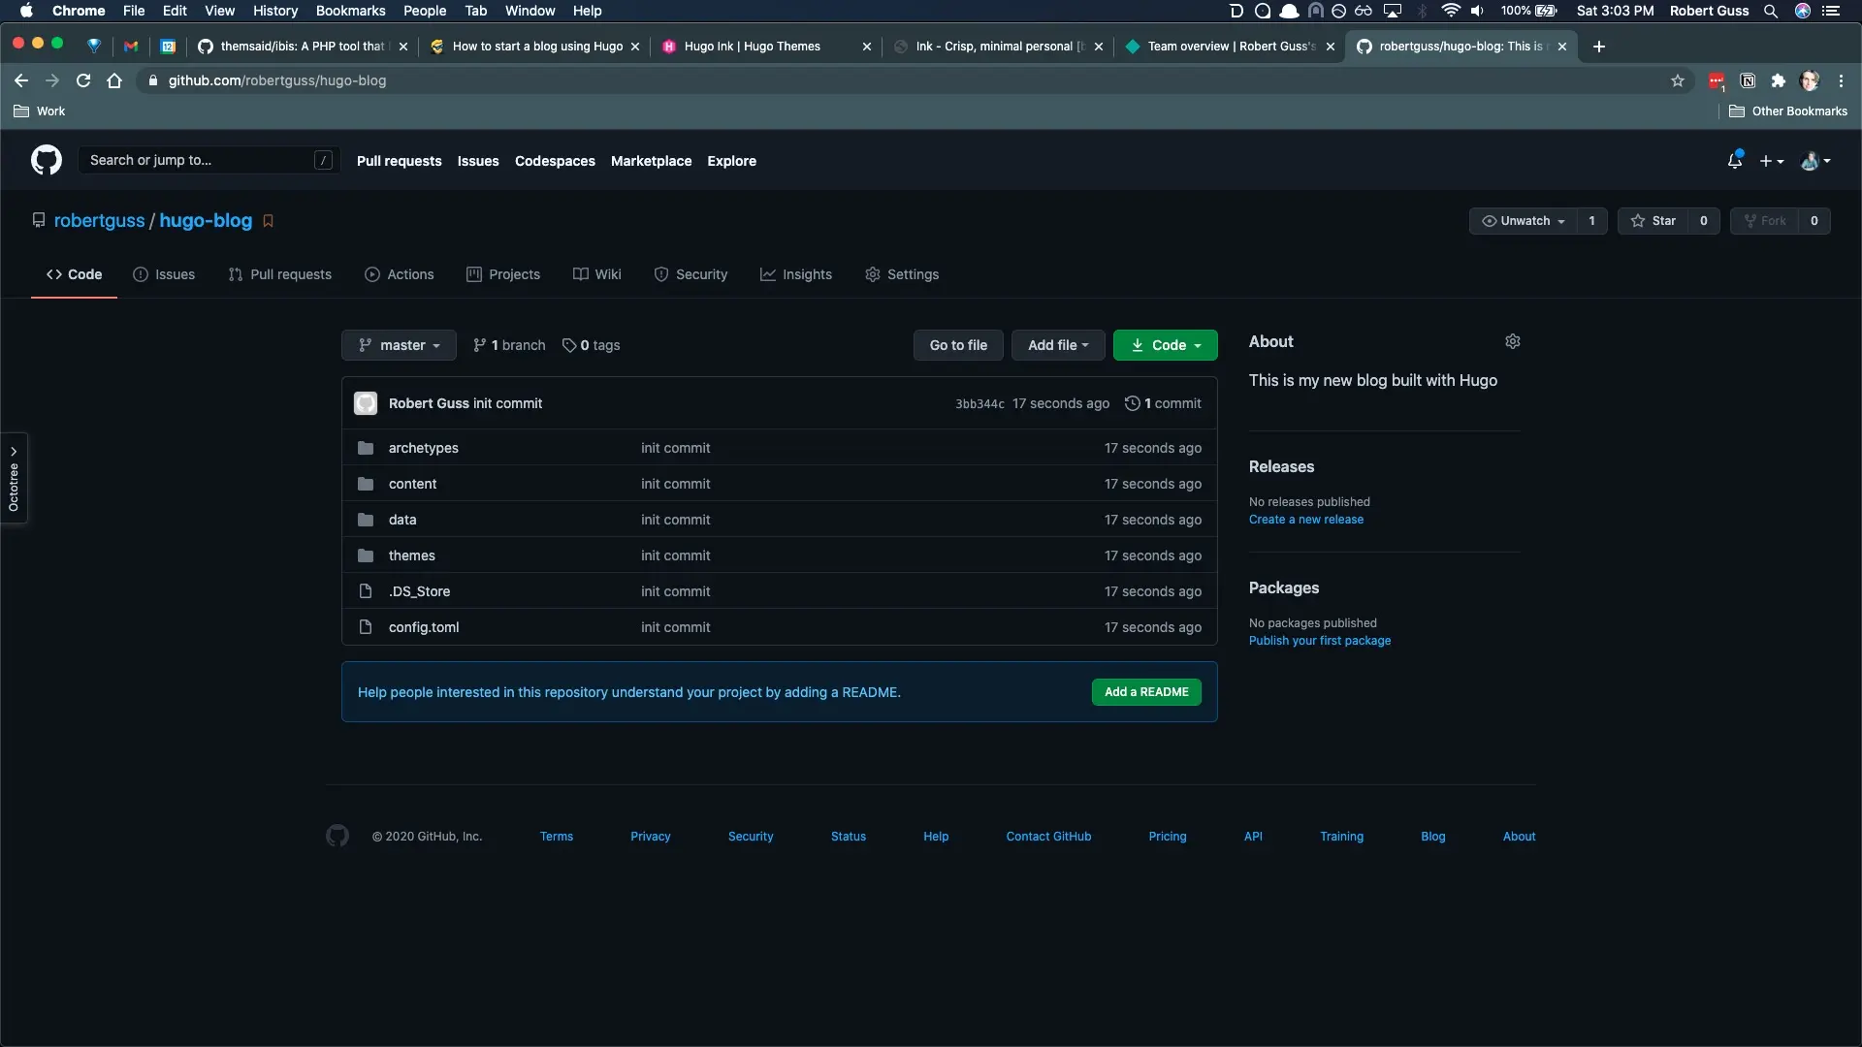Image resolution: width=1862 pixels, height=1047 pixels.
Task: Click the search bar magnifier icon
Action: click(x=1770, y=11)
